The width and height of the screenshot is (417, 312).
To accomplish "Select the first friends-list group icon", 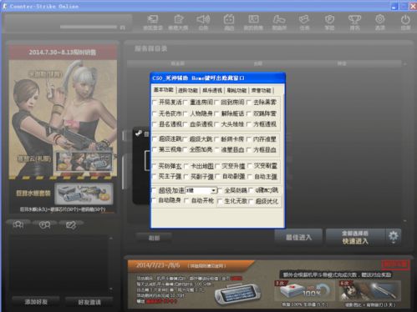I will pyautogui.click(x=18, y=224).
